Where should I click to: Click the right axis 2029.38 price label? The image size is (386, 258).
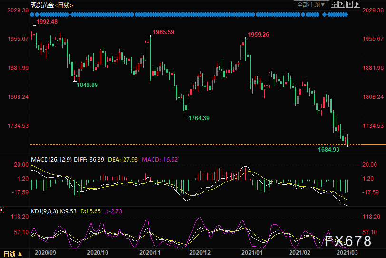tap(373, 10)
